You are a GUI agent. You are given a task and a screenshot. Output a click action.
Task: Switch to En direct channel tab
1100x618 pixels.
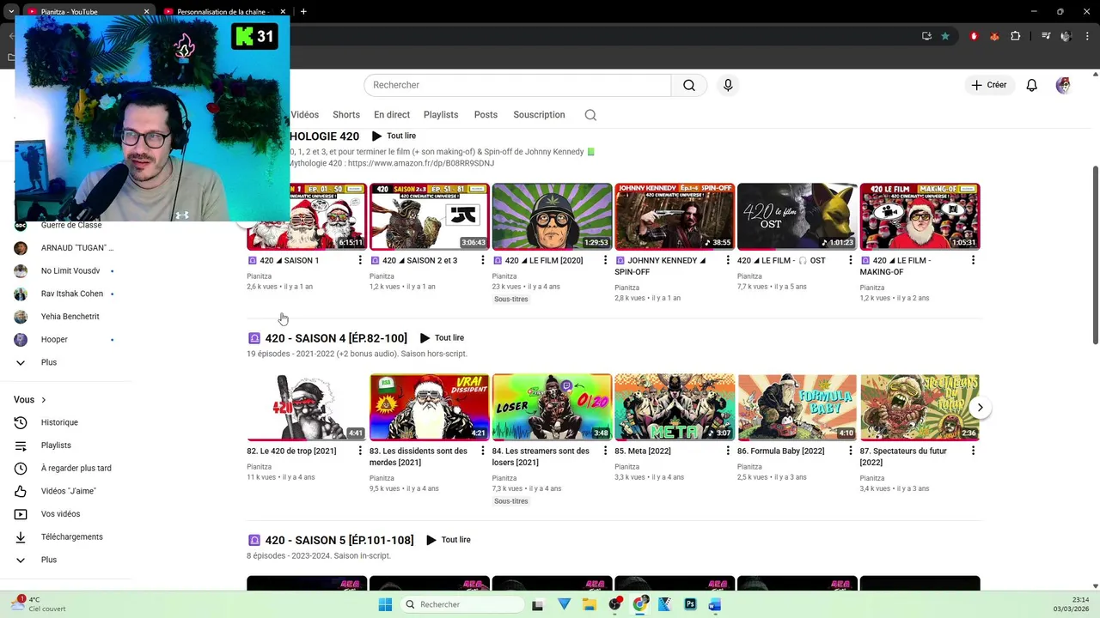392,115
